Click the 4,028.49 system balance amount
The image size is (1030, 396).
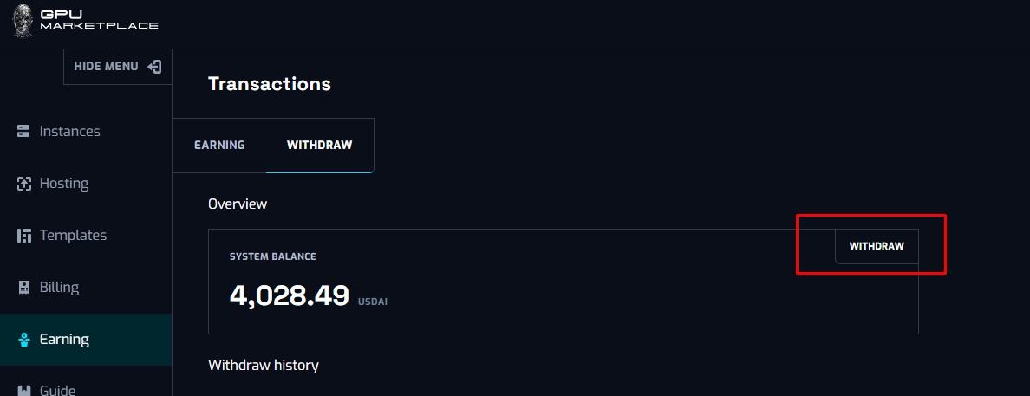tap(289, 295)
